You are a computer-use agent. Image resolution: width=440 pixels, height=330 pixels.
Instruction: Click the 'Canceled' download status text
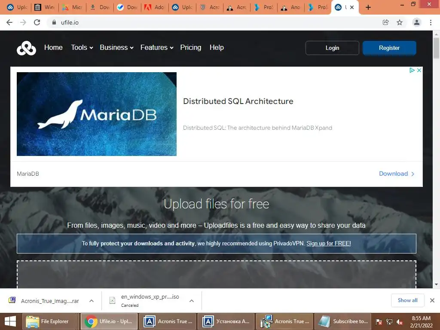coord(130,306)
